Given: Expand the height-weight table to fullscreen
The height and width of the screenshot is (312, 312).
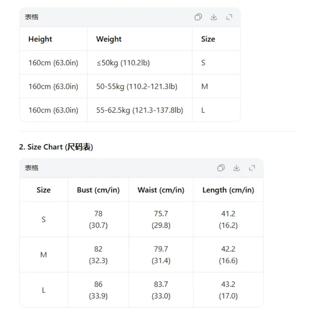Looking at the screenshot, I should point(229,17).
